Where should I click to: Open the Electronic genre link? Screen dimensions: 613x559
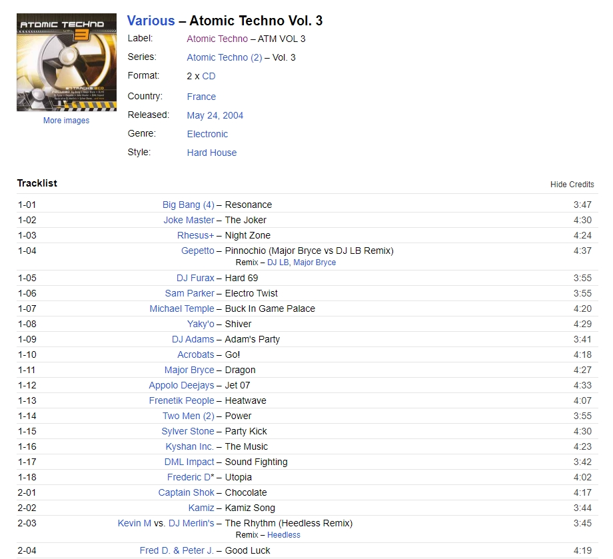coord(207,134)
